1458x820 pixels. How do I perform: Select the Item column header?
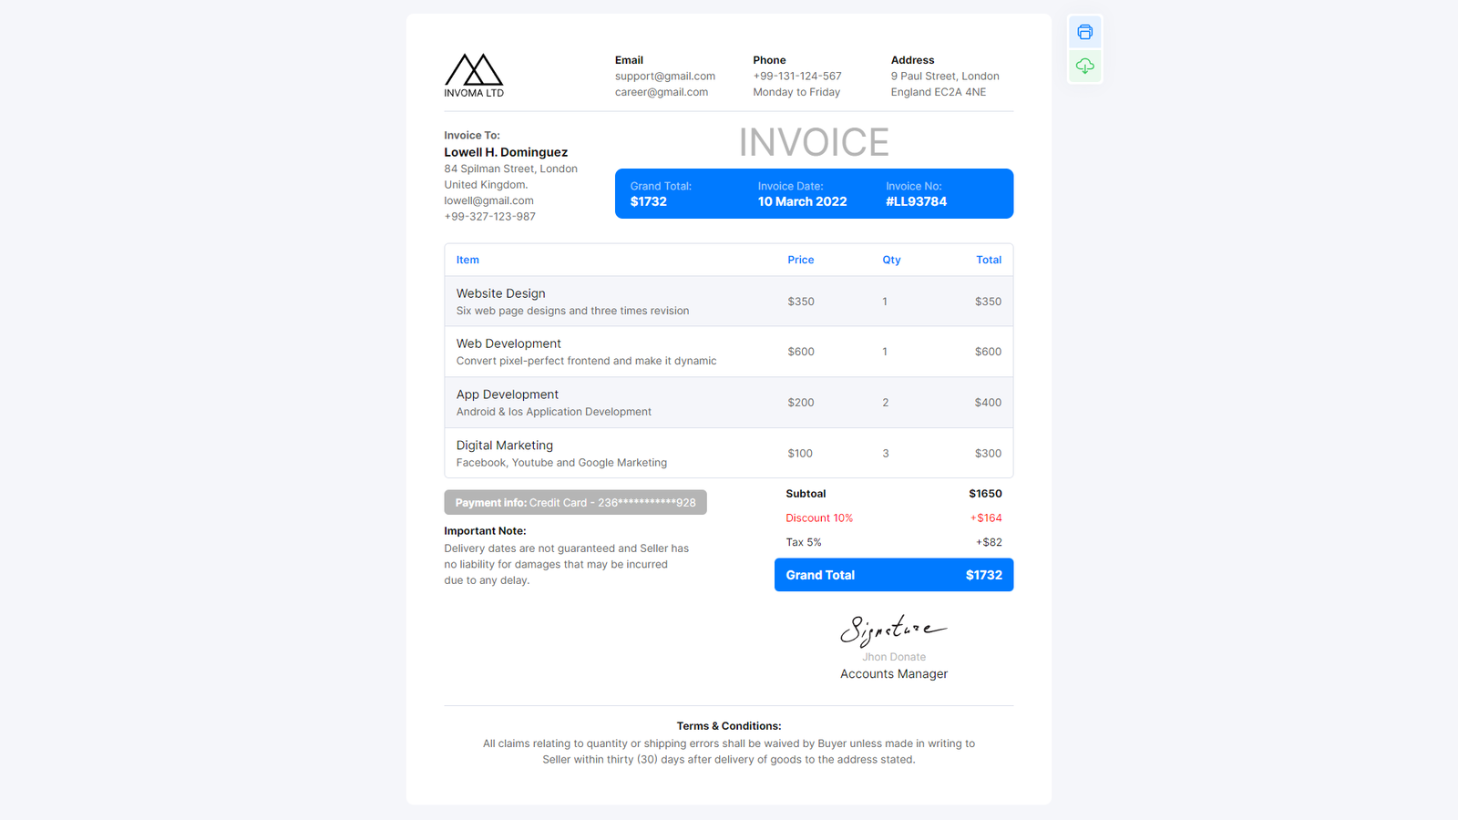pyautogui.click(x=467, y=260)
